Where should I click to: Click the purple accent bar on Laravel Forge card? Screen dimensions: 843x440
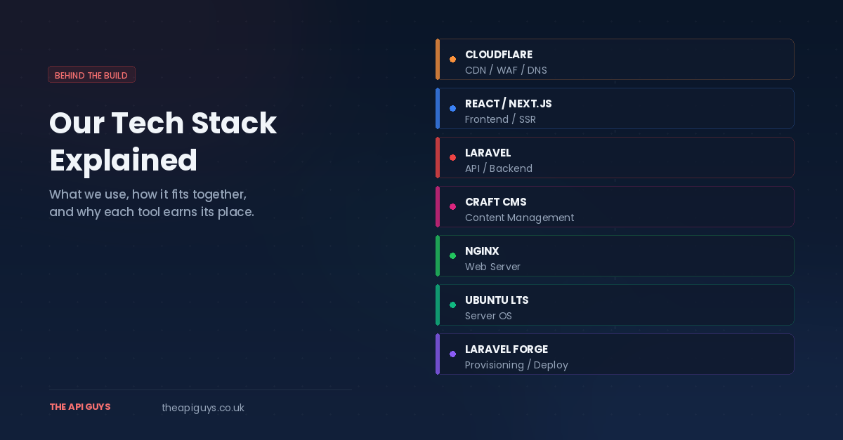click(x=438, y=354)
